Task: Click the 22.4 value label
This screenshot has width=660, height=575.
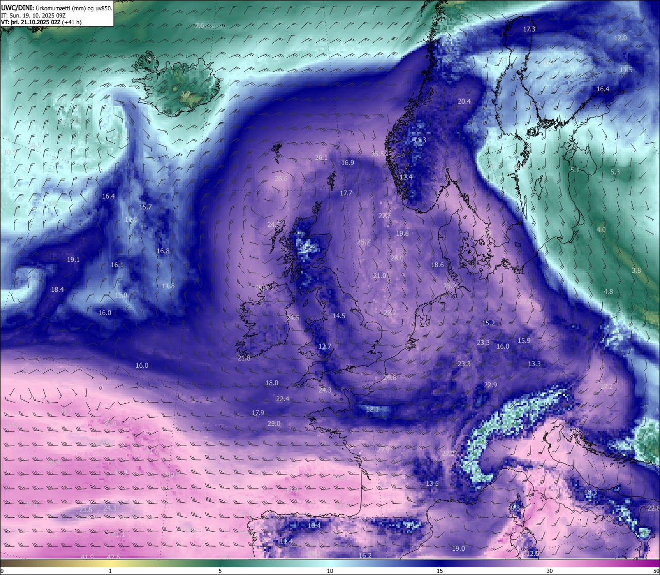Action: coord(283,399)
